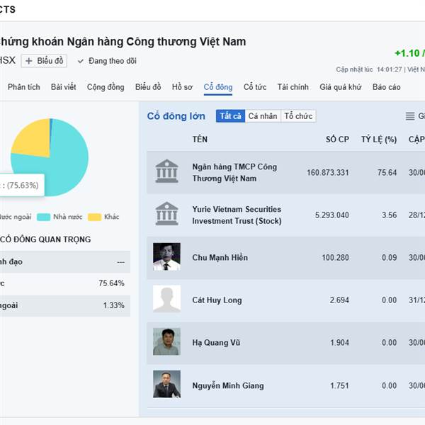Click the 1.33% foreign ownership value
The width and height of the screenshot is (425, 425).
click(x=113, y=305)
